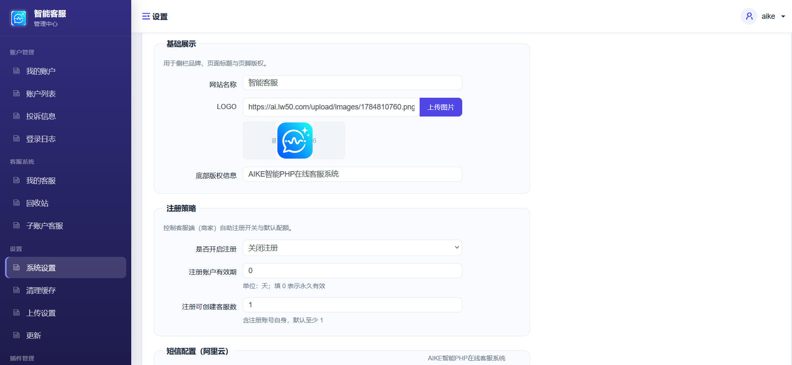
Task: Focus the 网站名称 input field
Action: click(x=352, y=83)
